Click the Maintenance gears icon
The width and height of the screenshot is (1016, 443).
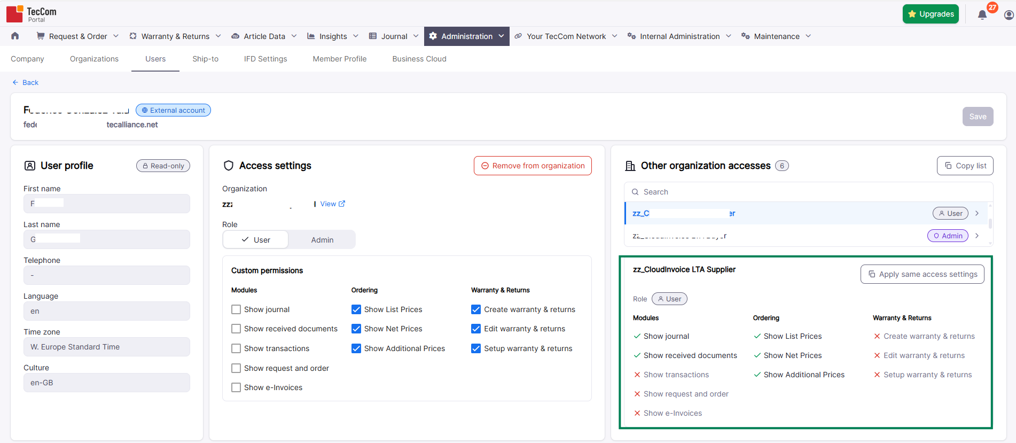[x=745, y=36]
